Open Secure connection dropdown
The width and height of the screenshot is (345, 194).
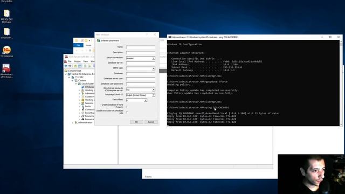pyautogui.click(x=154, y=58)
